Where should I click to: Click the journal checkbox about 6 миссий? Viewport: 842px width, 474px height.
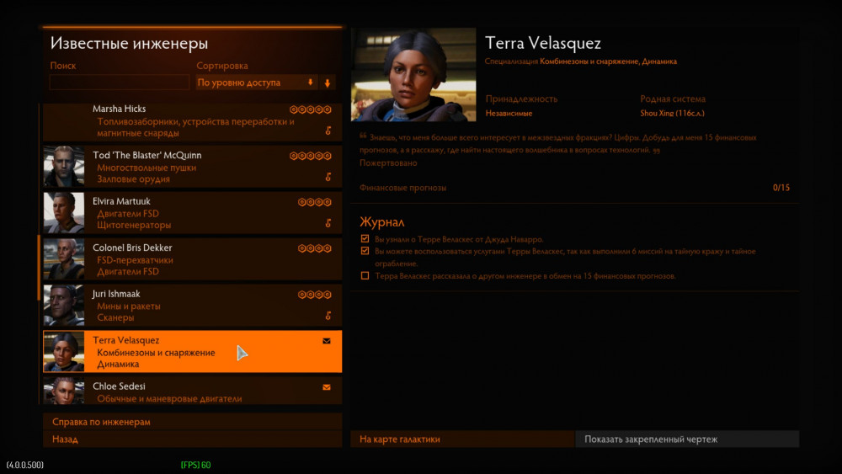[x=365, y=251]
